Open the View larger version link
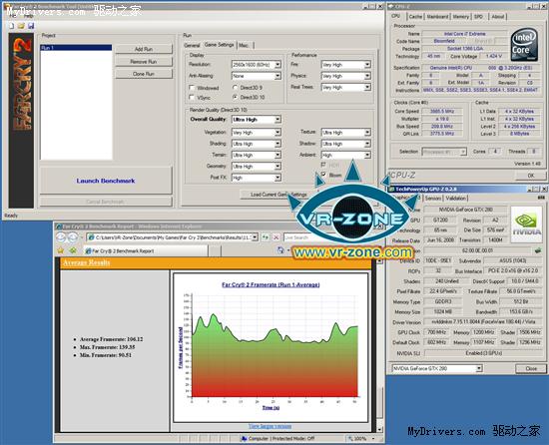The image size is (549, 445). [x=270, y=426]
